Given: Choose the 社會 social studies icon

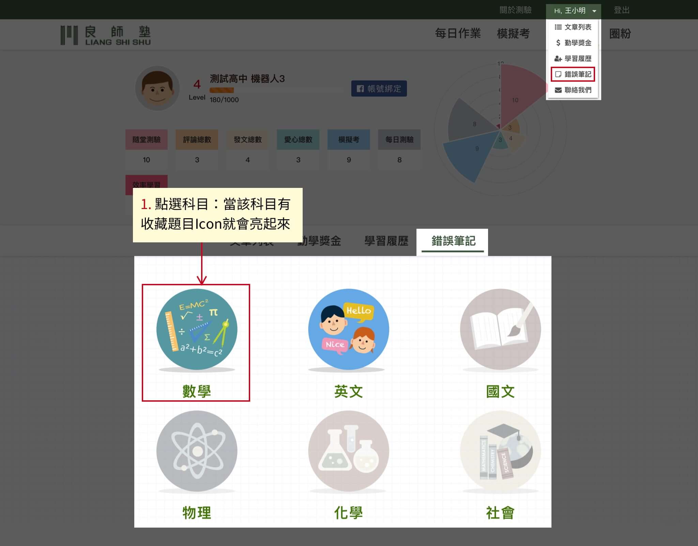Looking at the screenshot, I should [500, 451].
